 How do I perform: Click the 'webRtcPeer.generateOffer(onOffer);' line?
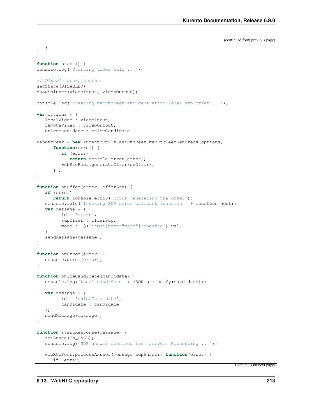click(x=108, y=165)
